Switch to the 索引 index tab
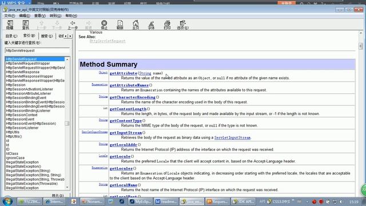 click(x=29, y=35)
